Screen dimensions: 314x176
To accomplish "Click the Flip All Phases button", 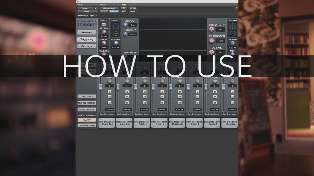I will click(x=87, y=103).
